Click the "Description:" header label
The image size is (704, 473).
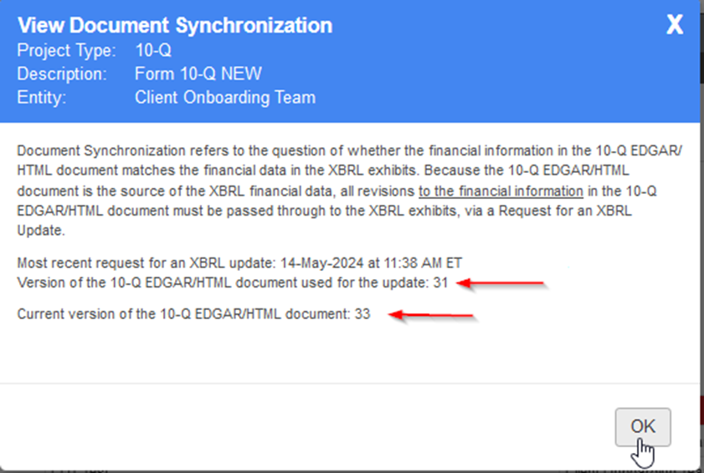62,74
